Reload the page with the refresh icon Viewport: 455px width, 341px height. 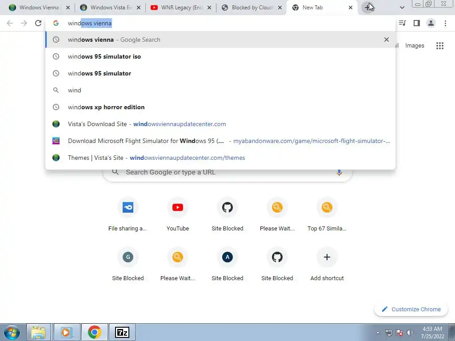point(38,23)
